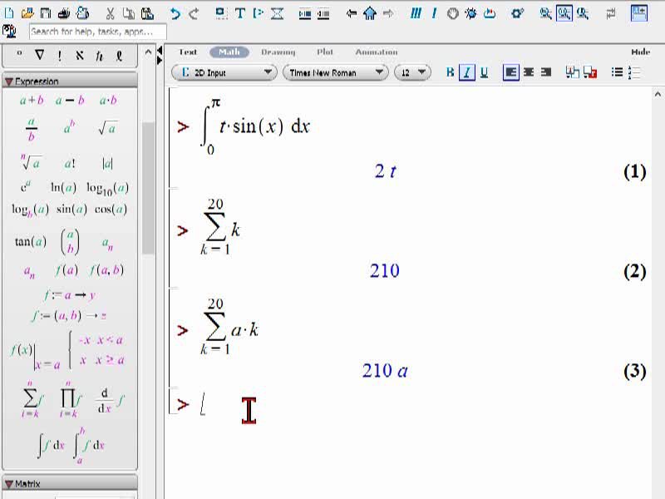This screenshot has width=665, height=499.
Task: Create a new document with the New icon
Action: pos(9,13)
